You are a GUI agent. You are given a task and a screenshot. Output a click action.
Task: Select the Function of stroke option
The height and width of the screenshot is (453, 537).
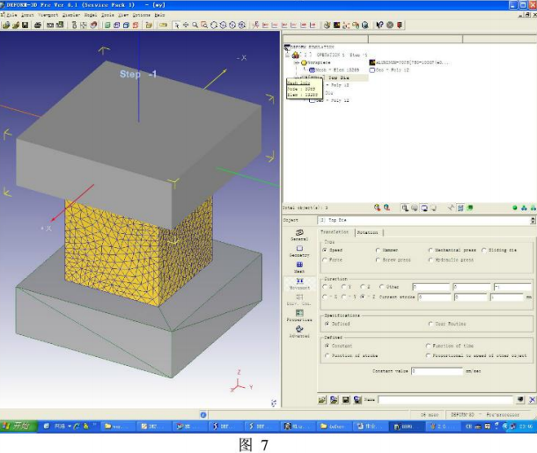pyautogui.click(x=327, y=356)
